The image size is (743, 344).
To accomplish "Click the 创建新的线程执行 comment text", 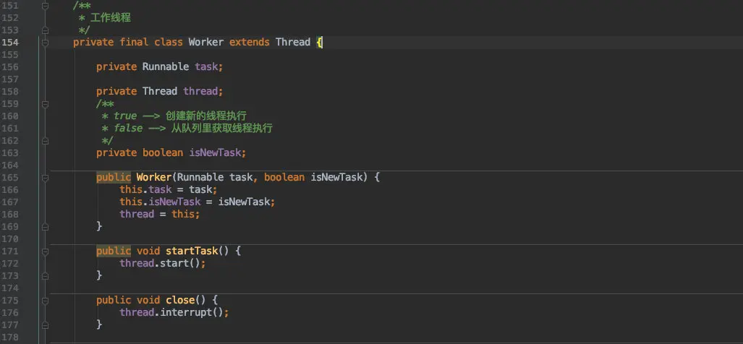I will tap(206, 116).
